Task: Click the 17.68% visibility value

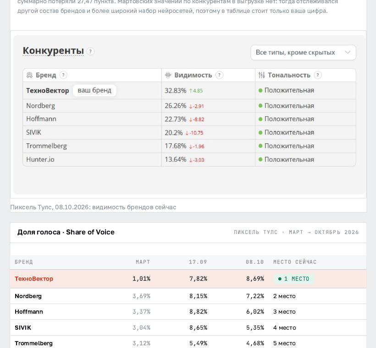Action: (x=175, y=146)
